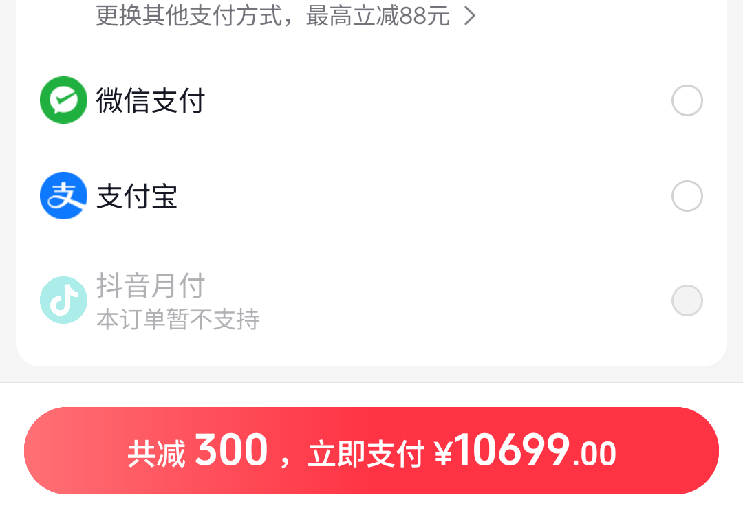Image resolution: width=743 pixels, height=526 pixels.
Task: Select the 支付宝 radio button
Action: coord(687,196)
